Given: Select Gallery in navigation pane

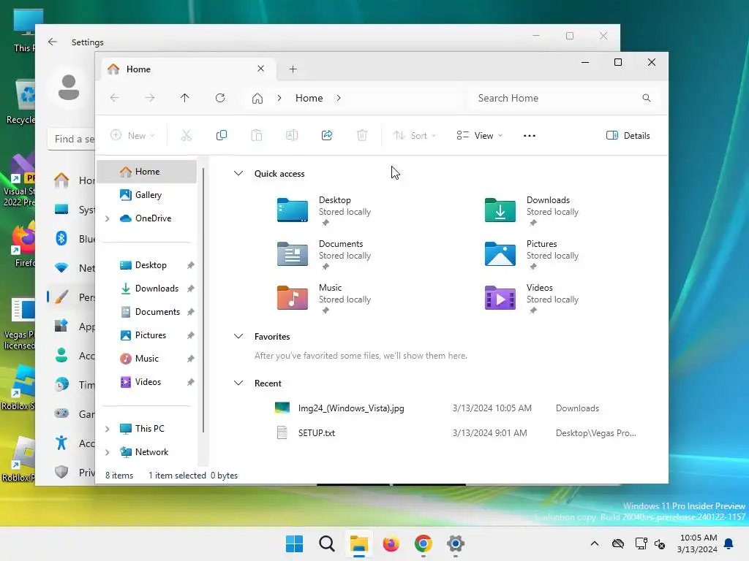Looking at the screenshot, I should 146,195.
